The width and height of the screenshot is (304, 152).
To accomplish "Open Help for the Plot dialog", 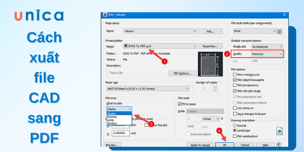I will [x=265, y=145].
